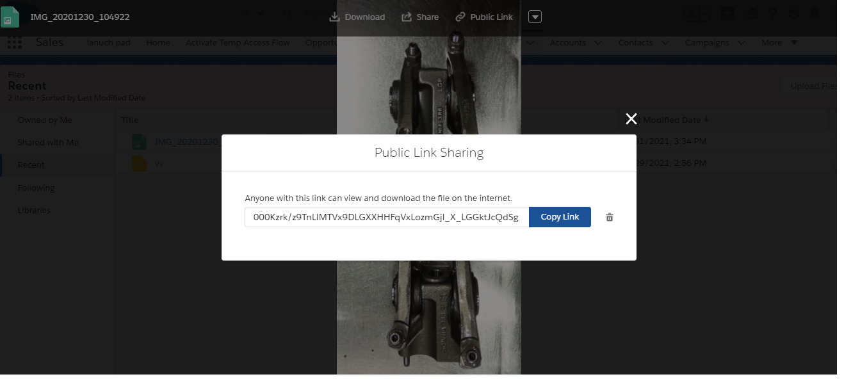Select the Following filter
844x379 pixels.
pyautogui.click(x=36, y=188)
